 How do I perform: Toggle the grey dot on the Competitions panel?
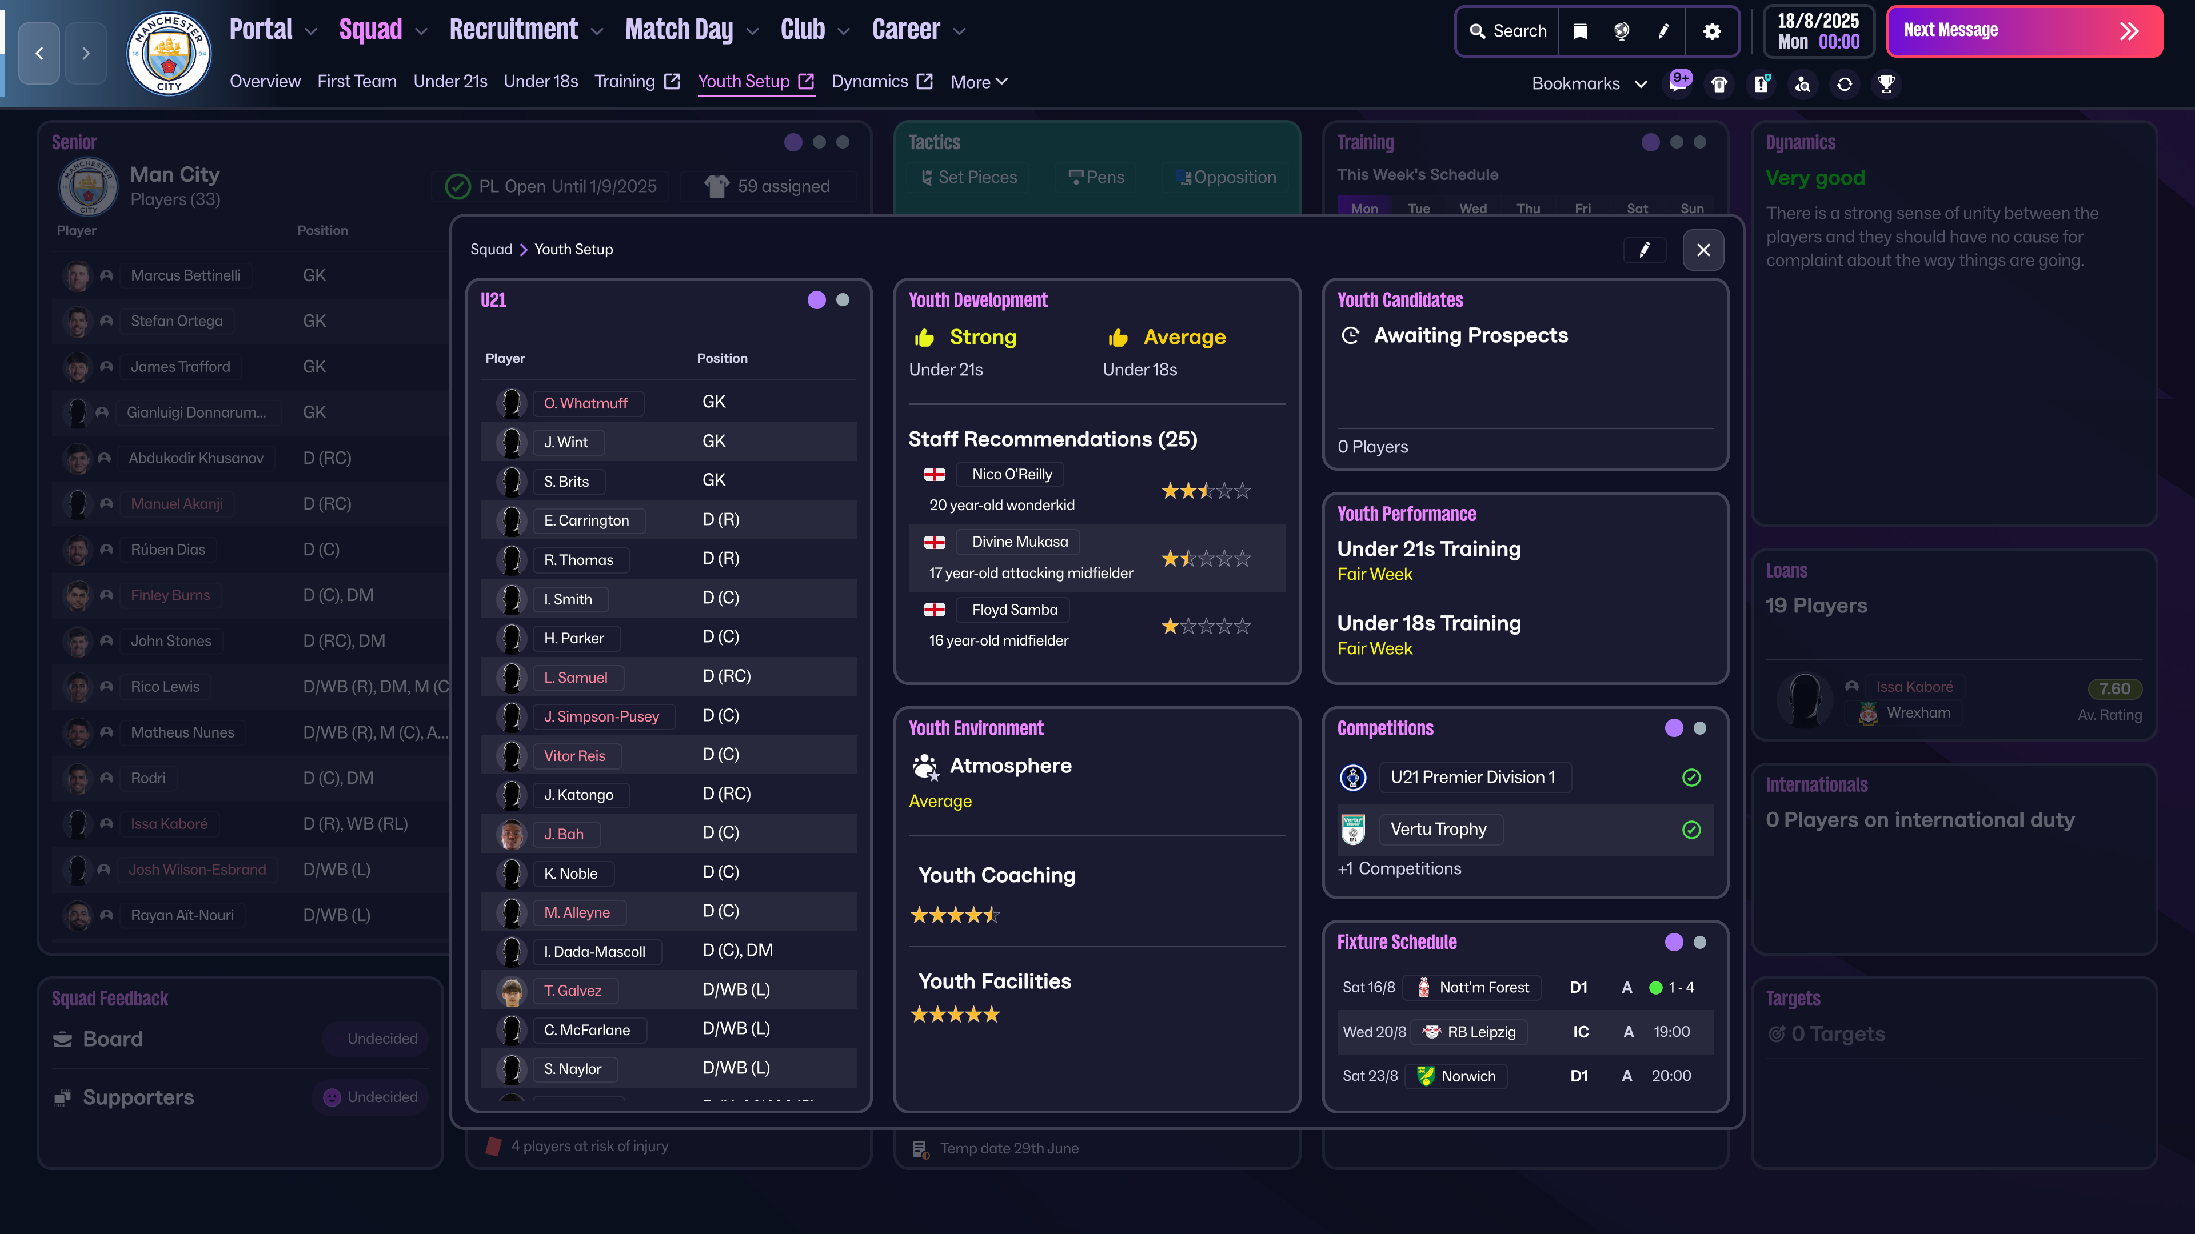tap(1700, 729)
